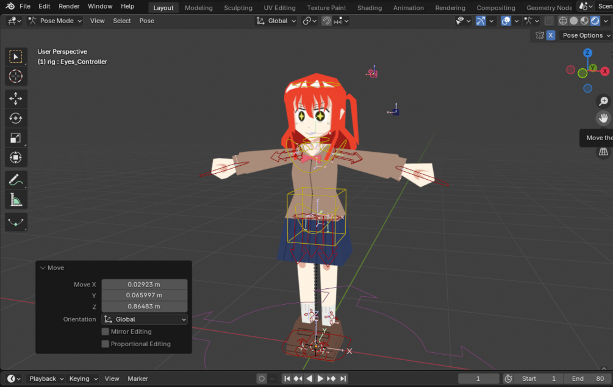The image size is (613, 387).
Task: Click the green Y axis on the gizmo
Action: [593, 68]
